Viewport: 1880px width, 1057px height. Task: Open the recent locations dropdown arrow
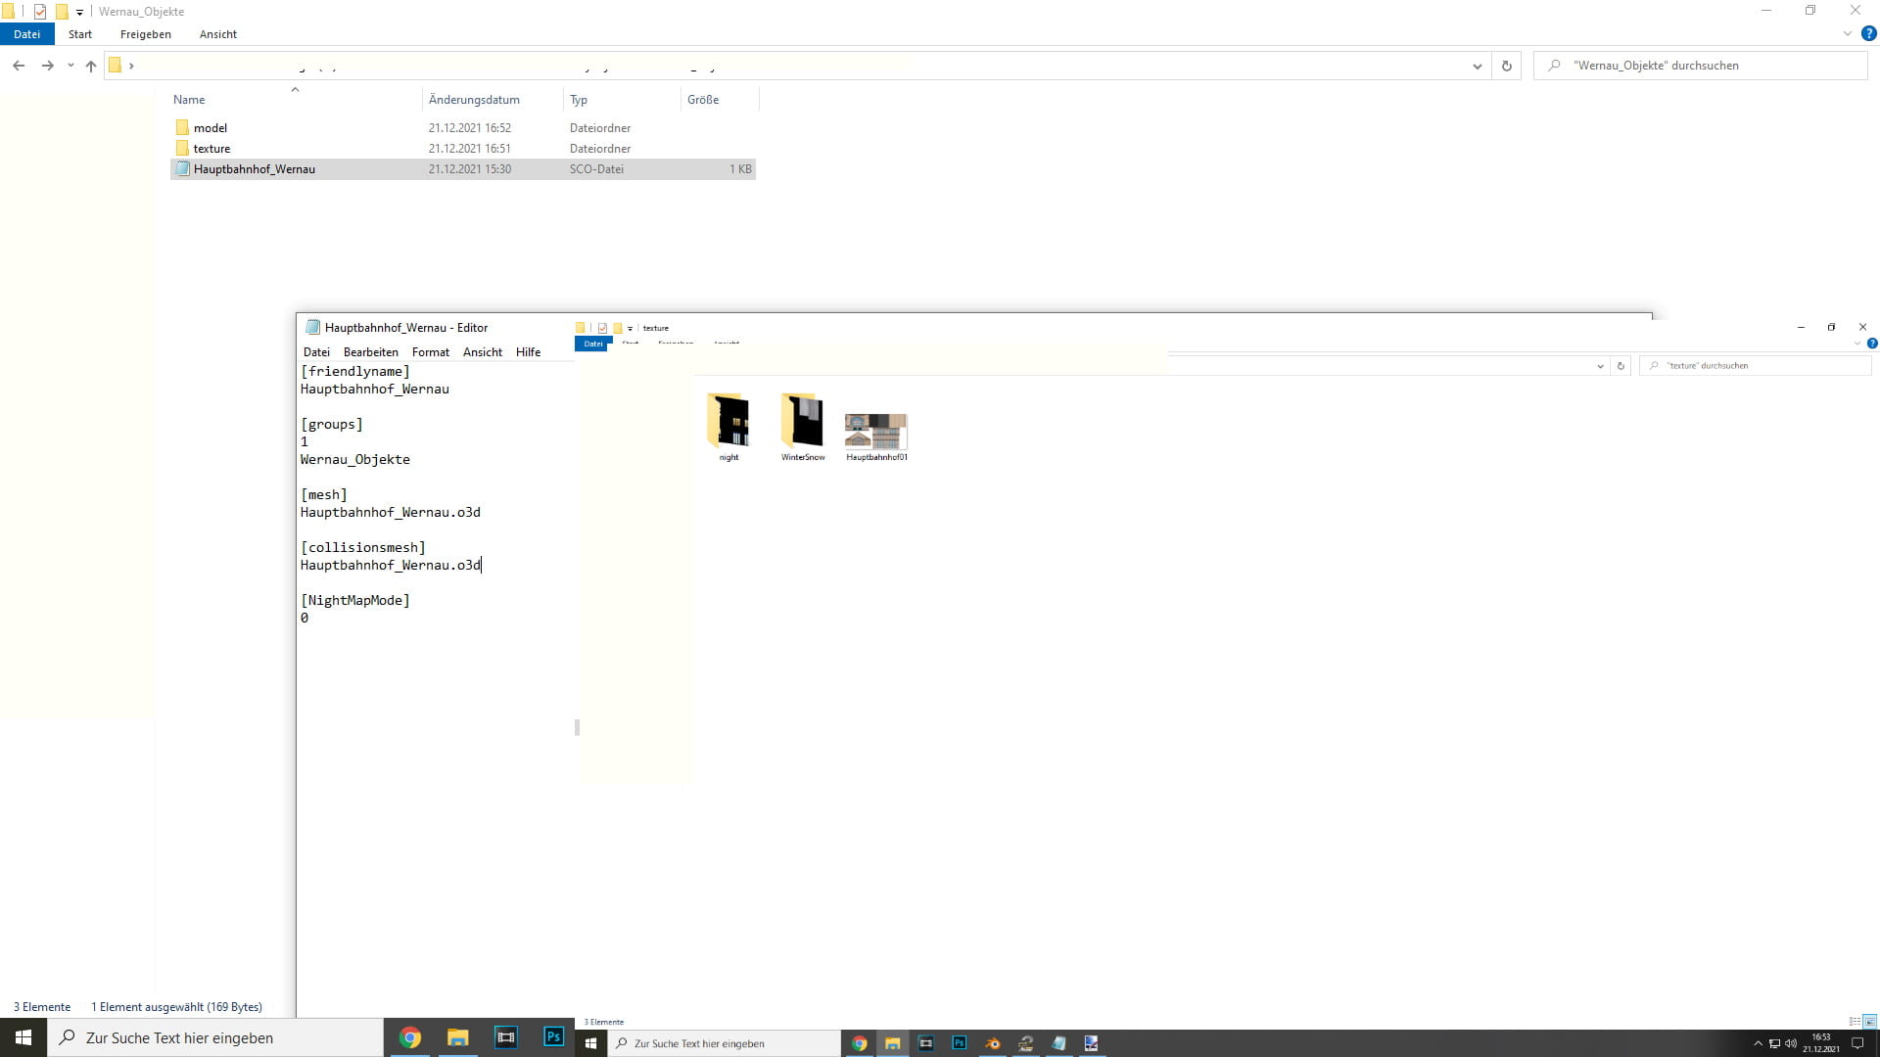click(x=70, y=66)
